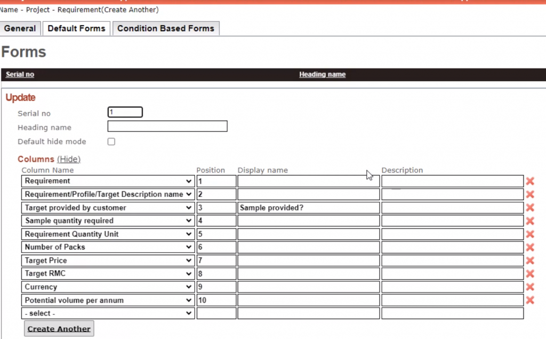Delete the Requirement column row
This screenshot has width=546, height=339.
click(529, 181)
